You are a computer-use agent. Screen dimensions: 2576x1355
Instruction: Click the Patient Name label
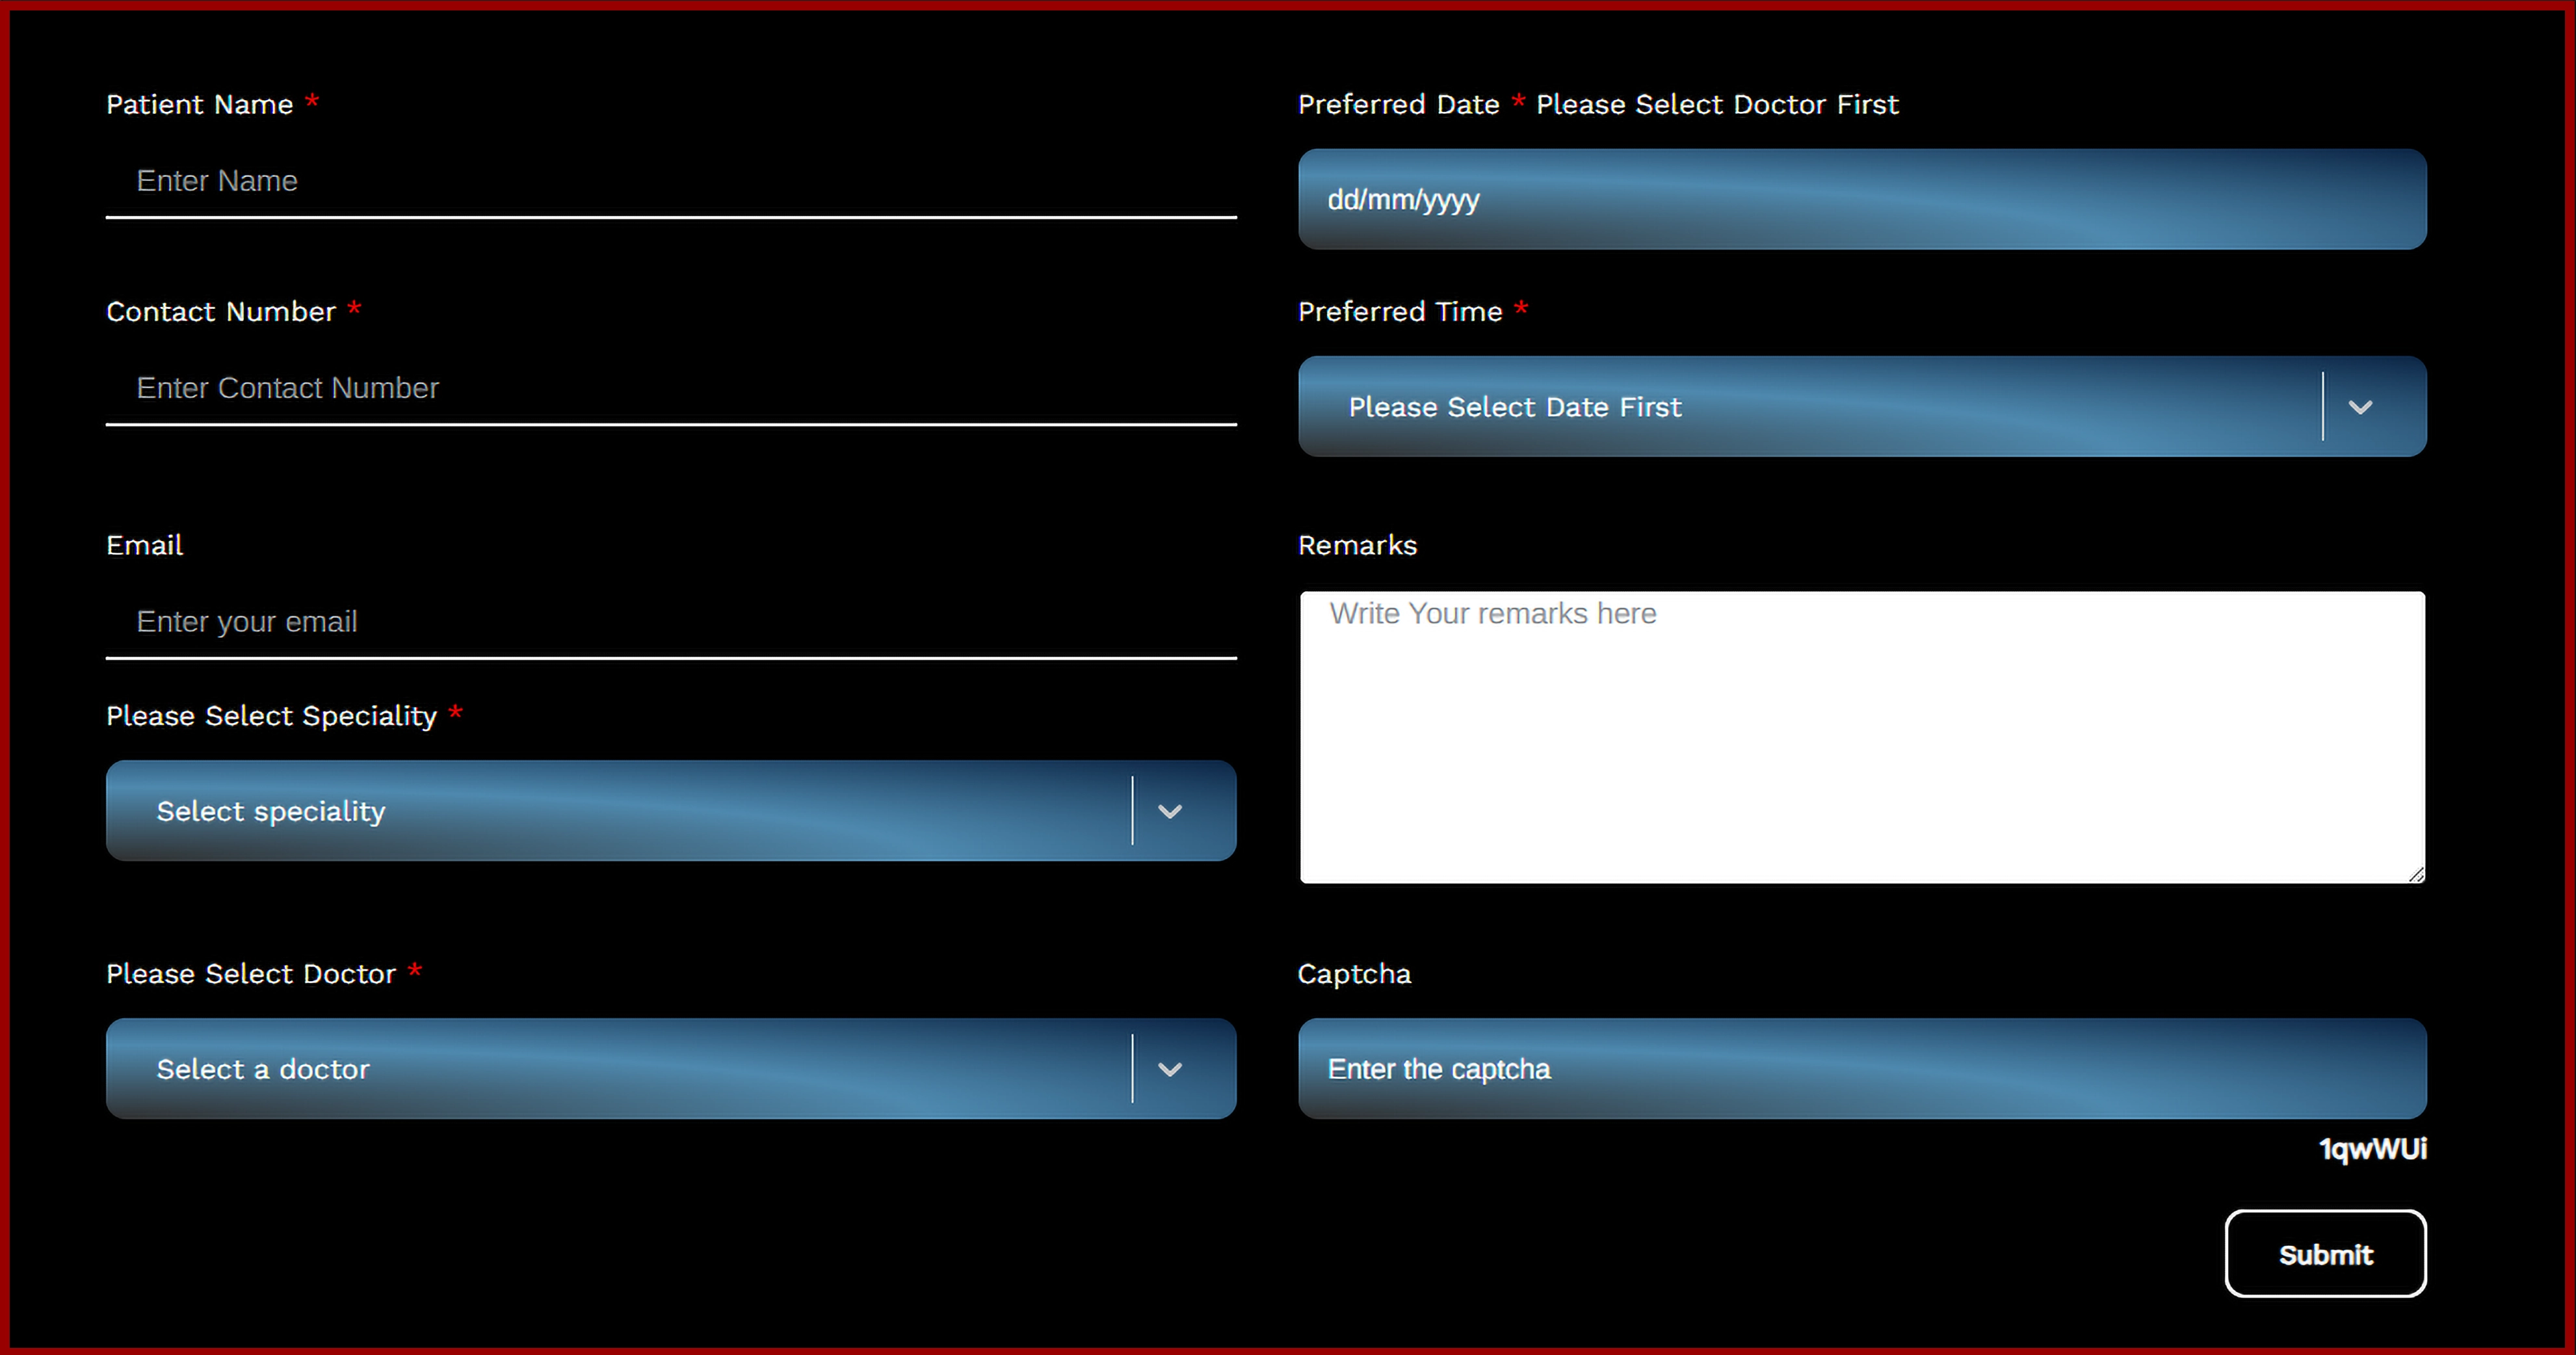[200, 104]
